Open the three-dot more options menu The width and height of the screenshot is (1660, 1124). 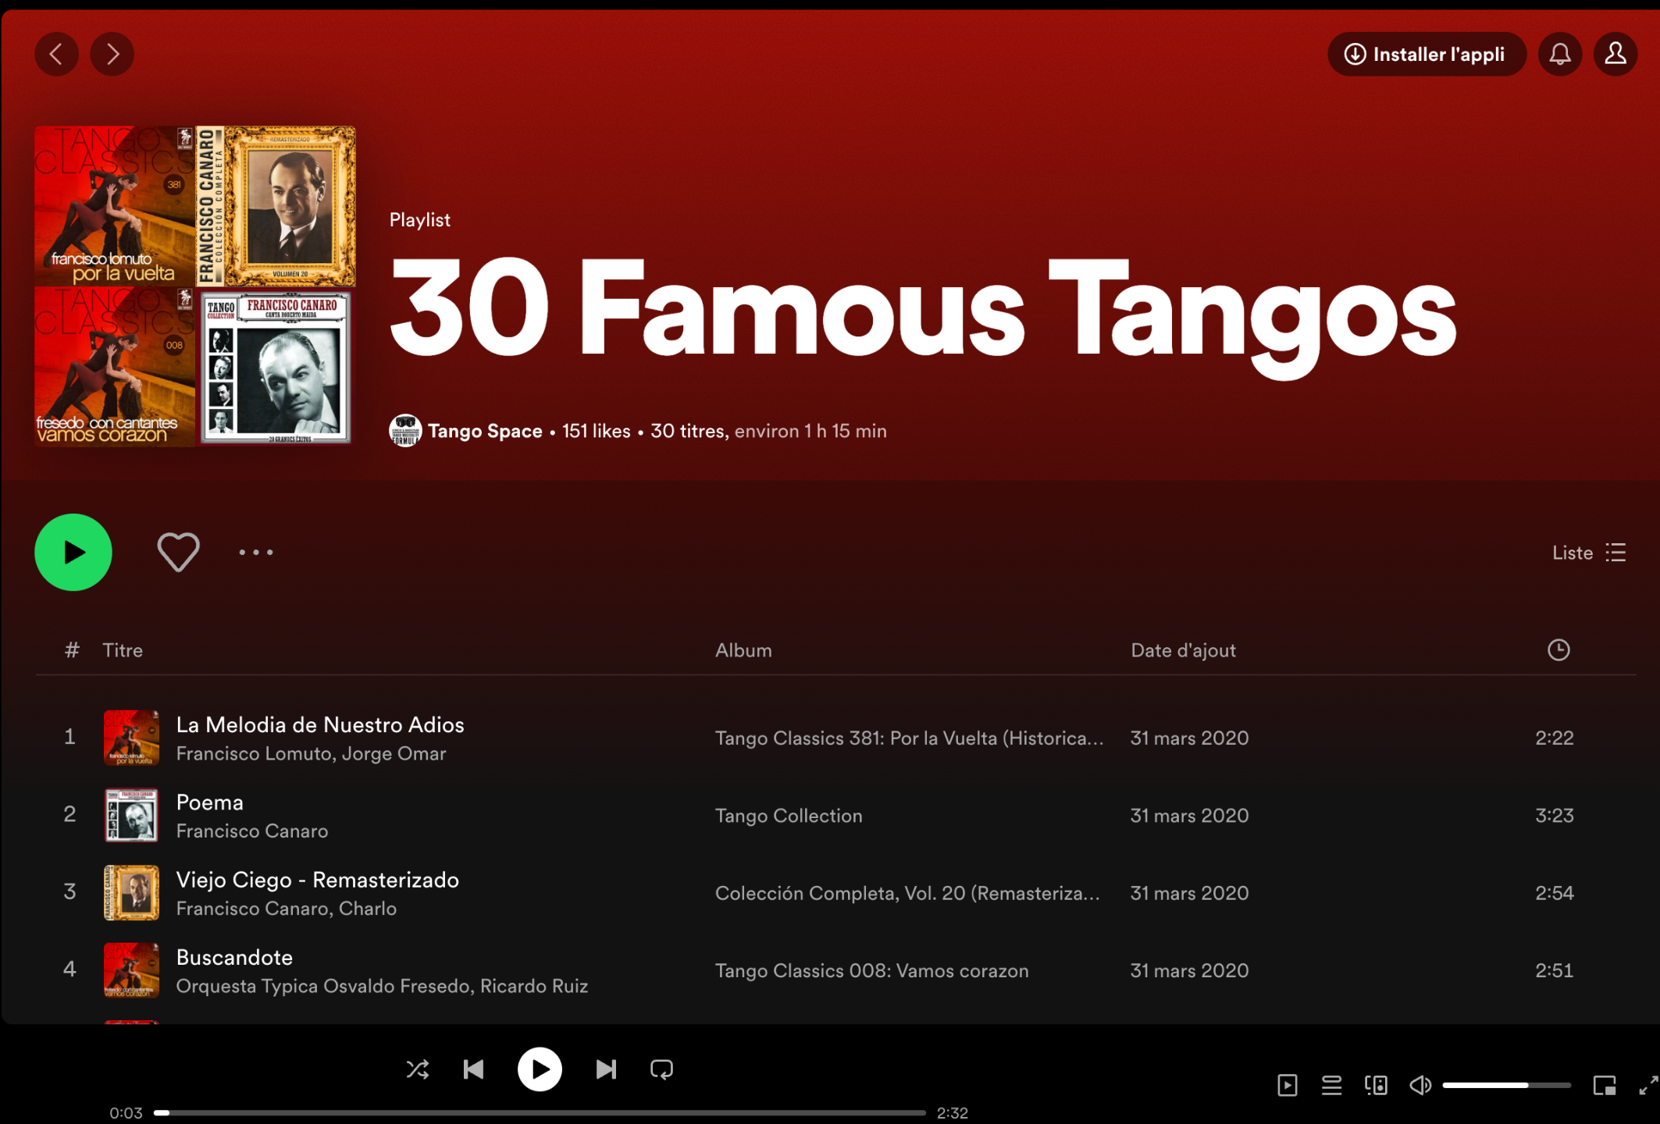(x=256, y=552)
